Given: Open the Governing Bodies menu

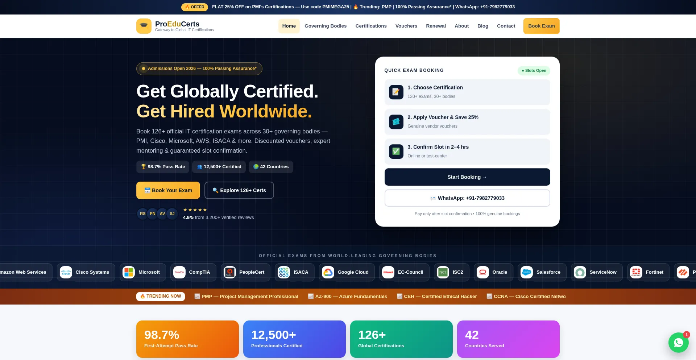Looking at the screenshot, I should 326,26.
